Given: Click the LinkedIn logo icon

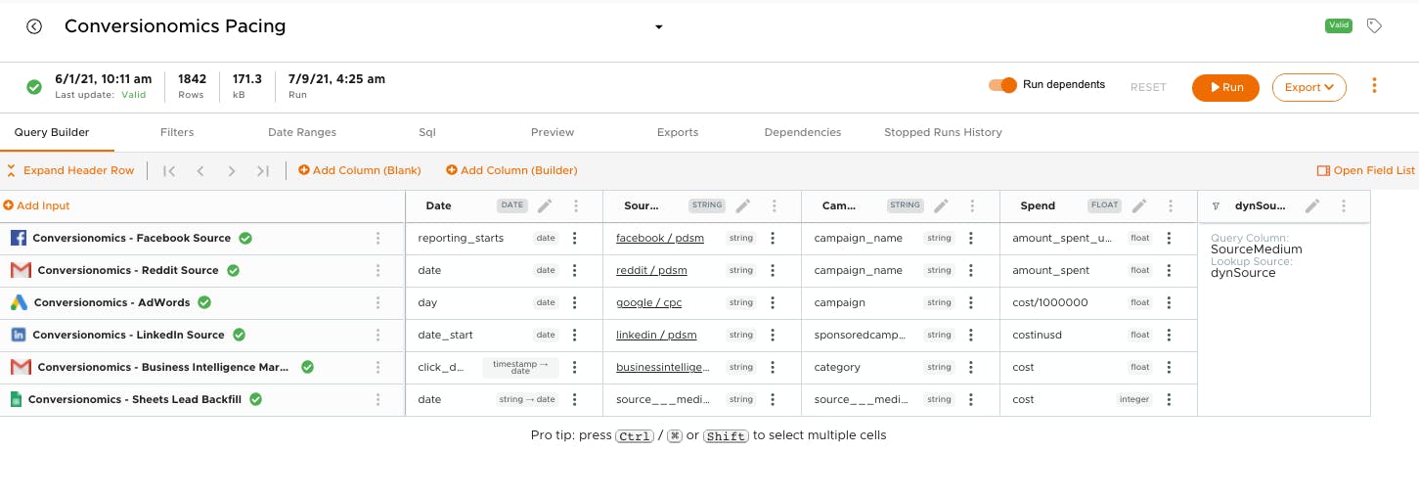Looking at the screenshot, I should click(19, 335).
